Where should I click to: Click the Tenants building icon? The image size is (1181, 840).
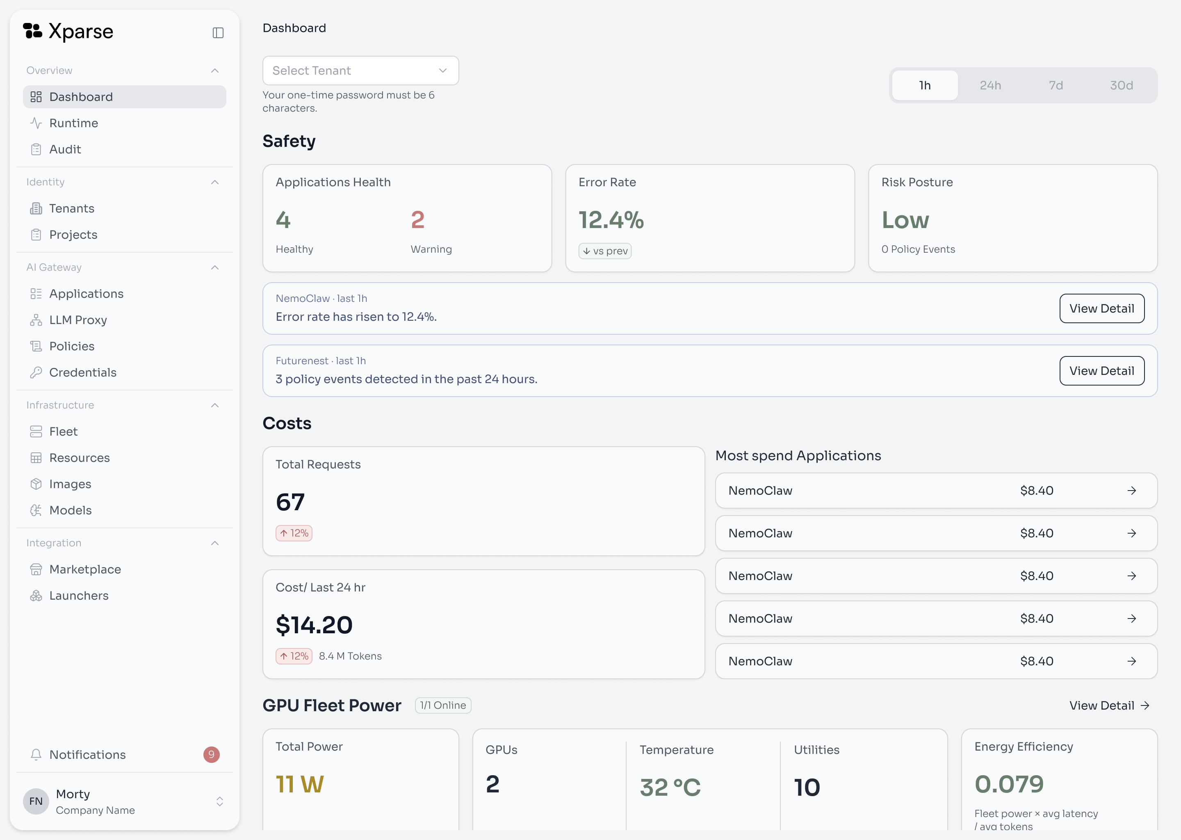36,208
